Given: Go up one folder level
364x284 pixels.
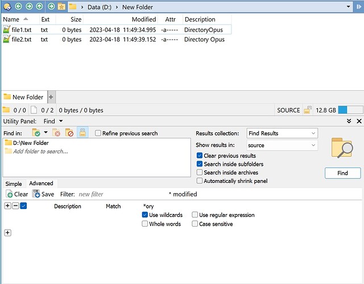Looking at the screenshot, I should click(x=39, y=6).
